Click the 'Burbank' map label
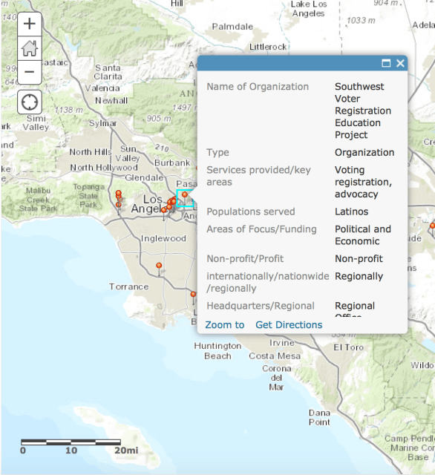The height and width of the screenshot is (475, 435). click(172, 163)
